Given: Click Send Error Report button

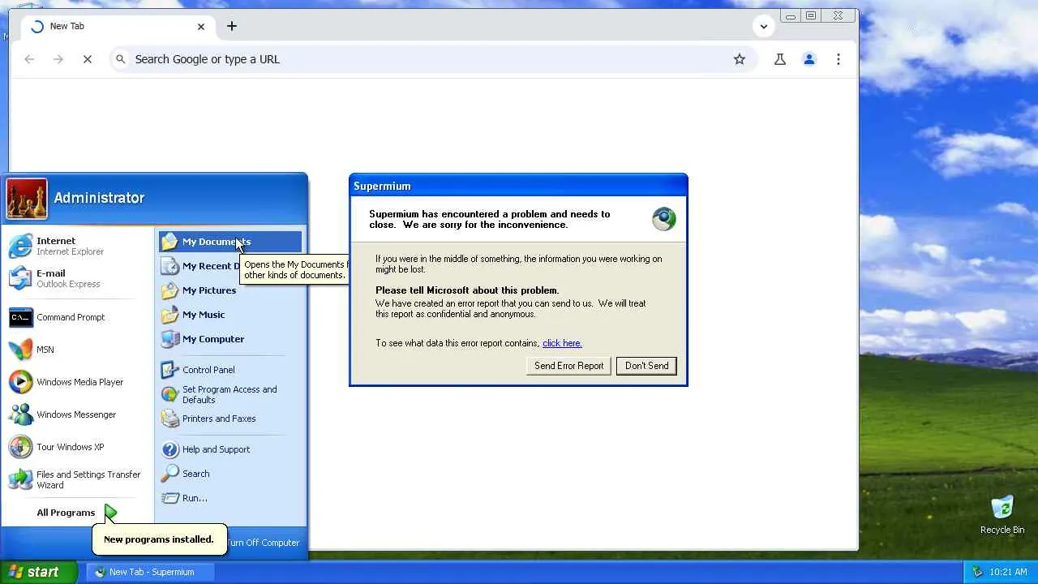Looking at the screenshot, I should click(x=568, y=366).
